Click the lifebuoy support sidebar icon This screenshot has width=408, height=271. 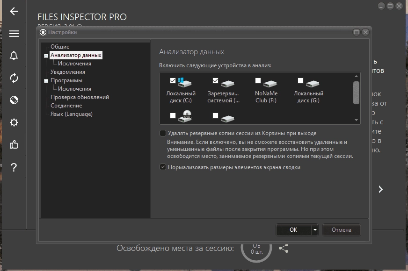pyautogui.click(x=14, y=100)
